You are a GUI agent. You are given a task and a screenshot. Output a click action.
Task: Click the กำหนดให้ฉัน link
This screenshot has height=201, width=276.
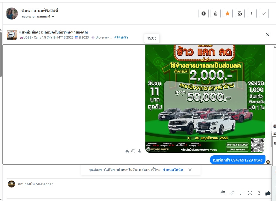173,169
